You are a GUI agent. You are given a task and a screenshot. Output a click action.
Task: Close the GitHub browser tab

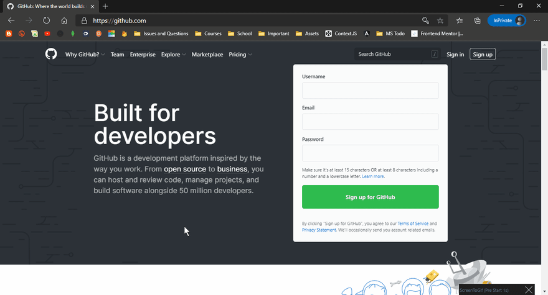(x=92, y=6)
